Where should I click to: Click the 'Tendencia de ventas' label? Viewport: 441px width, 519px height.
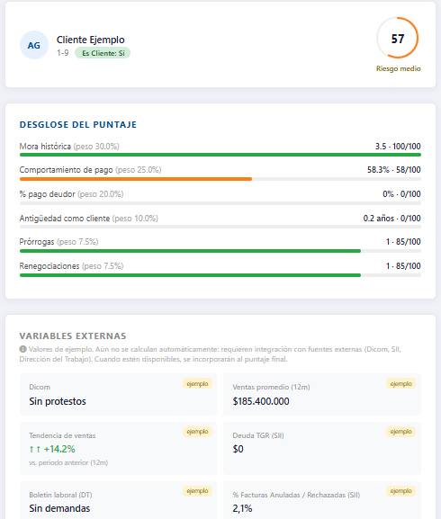tap(62, 435)
